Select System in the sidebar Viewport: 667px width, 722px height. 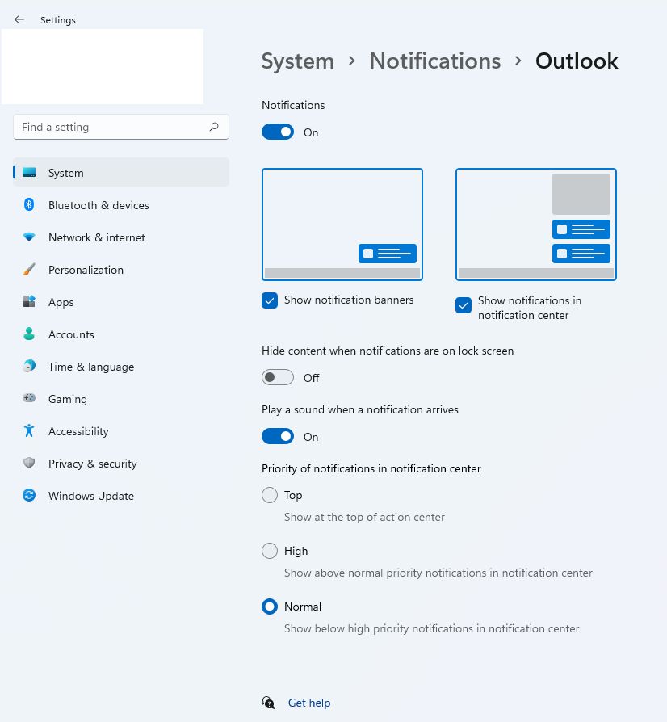tap(121, 172)
